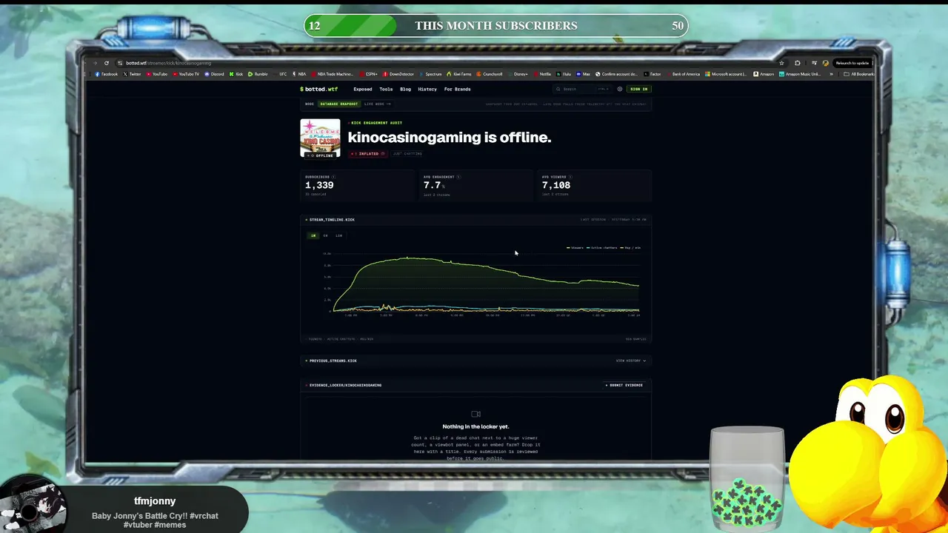The image size is (948, 533).
Task: Open the Max bookmark
Action: (x=584, y=74)
